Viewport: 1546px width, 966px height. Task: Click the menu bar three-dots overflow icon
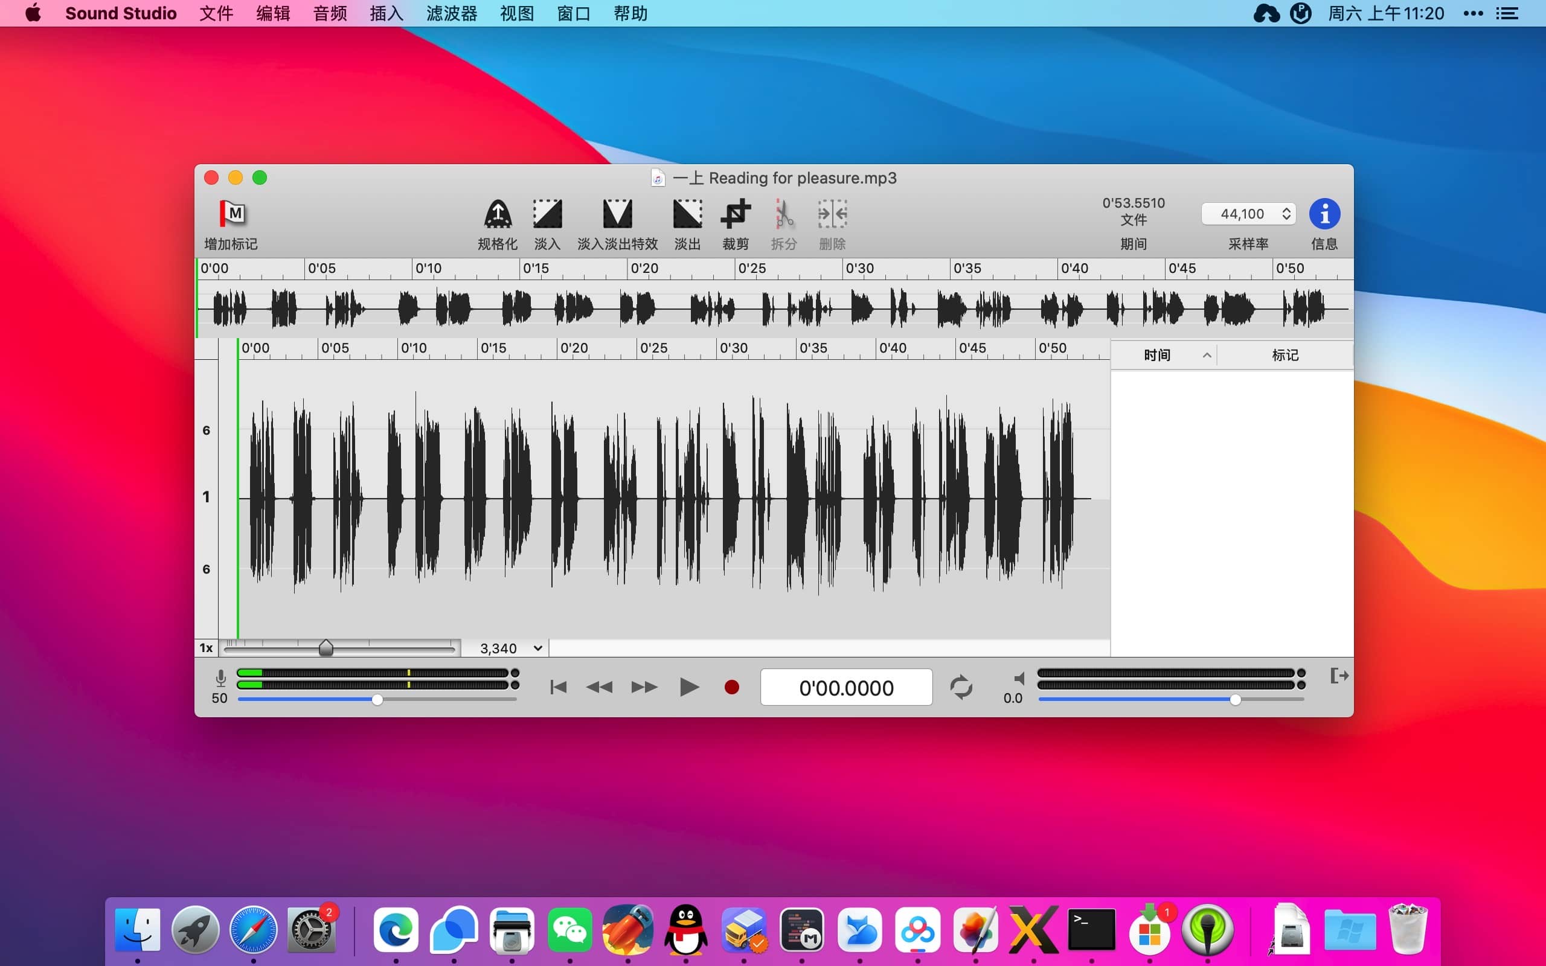click(x=1472, y=13)
